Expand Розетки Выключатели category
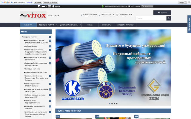 [50, 50]
